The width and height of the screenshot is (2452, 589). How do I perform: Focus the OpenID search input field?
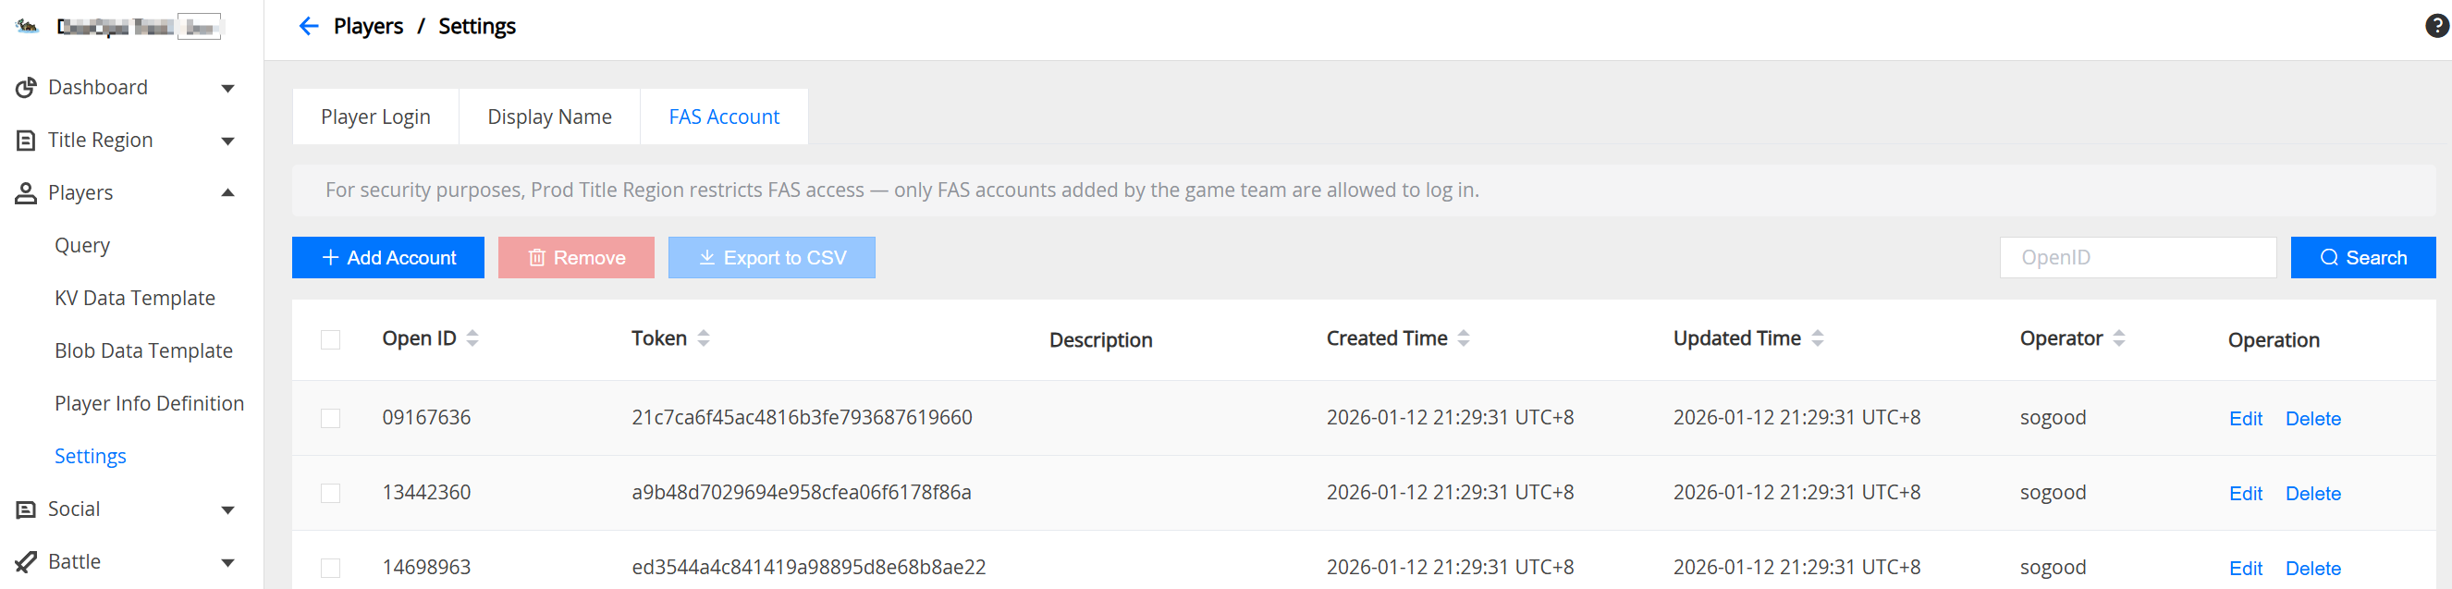tap(2137, 258)
